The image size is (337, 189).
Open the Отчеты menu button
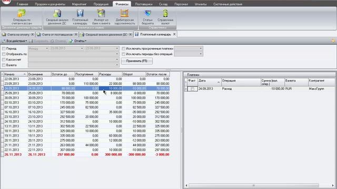[80, 41]
